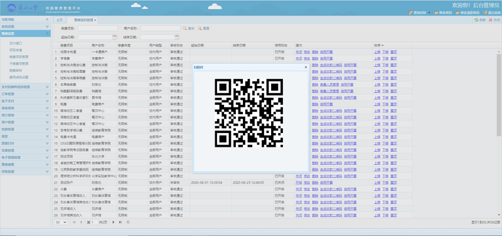Image resolution: width=502 pixels, height=236 pixels.
Task: Click 置顶 link in row 3
Action: (393, 65)
